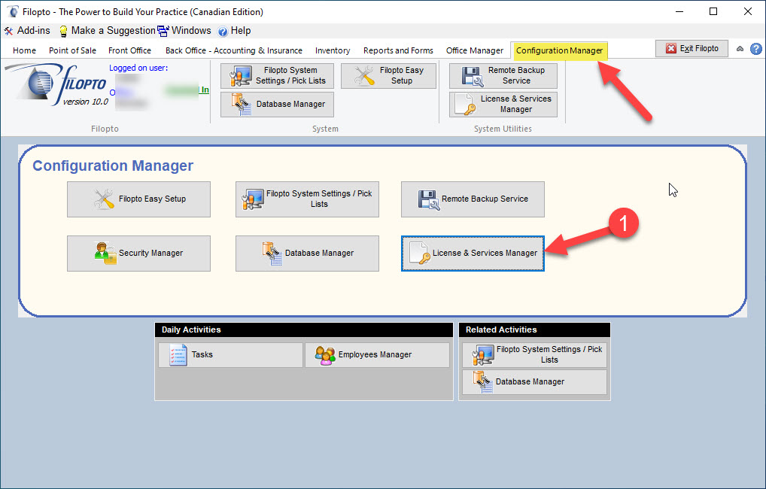Click ribbon Database Manager database icon
Viewport: 766px width, 489px height.
242,105
